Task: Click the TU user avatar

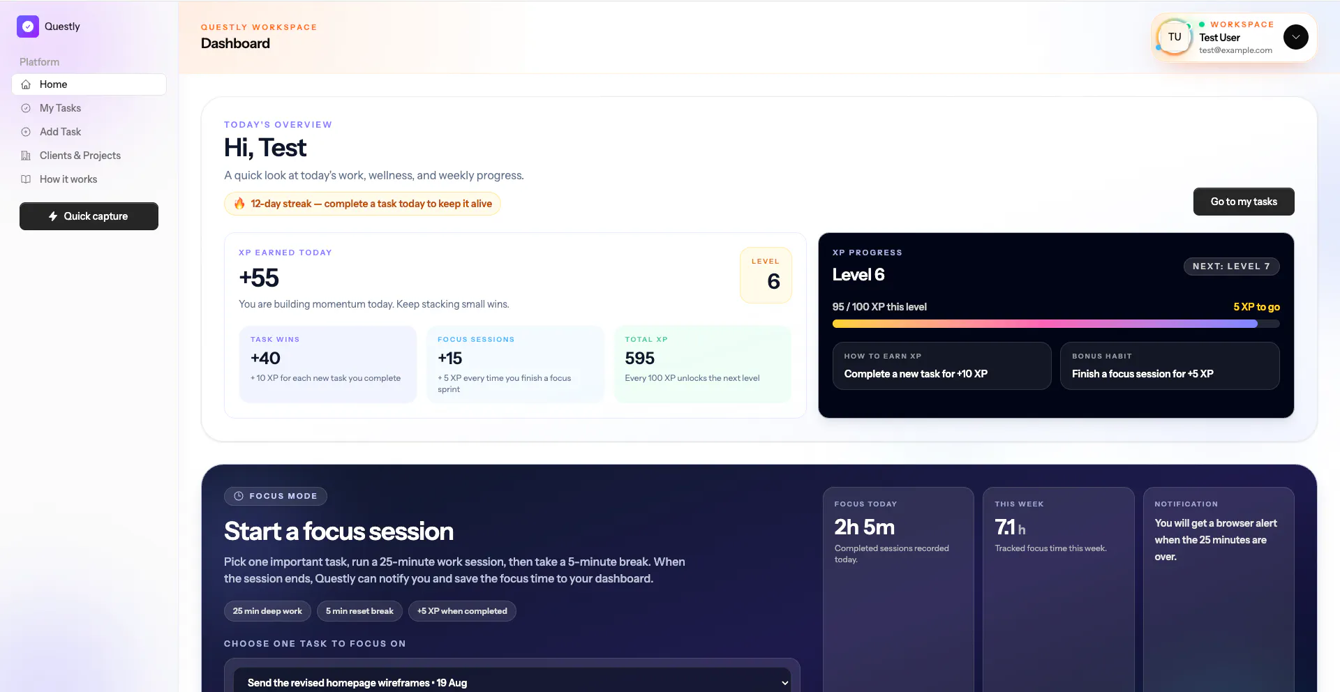Action: 1175,37
